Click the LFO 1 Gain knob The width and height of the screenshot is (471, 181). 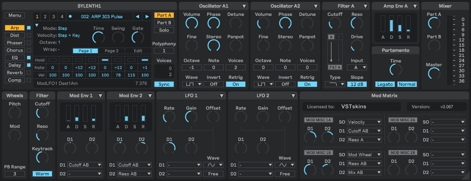(x=191, y=117)
